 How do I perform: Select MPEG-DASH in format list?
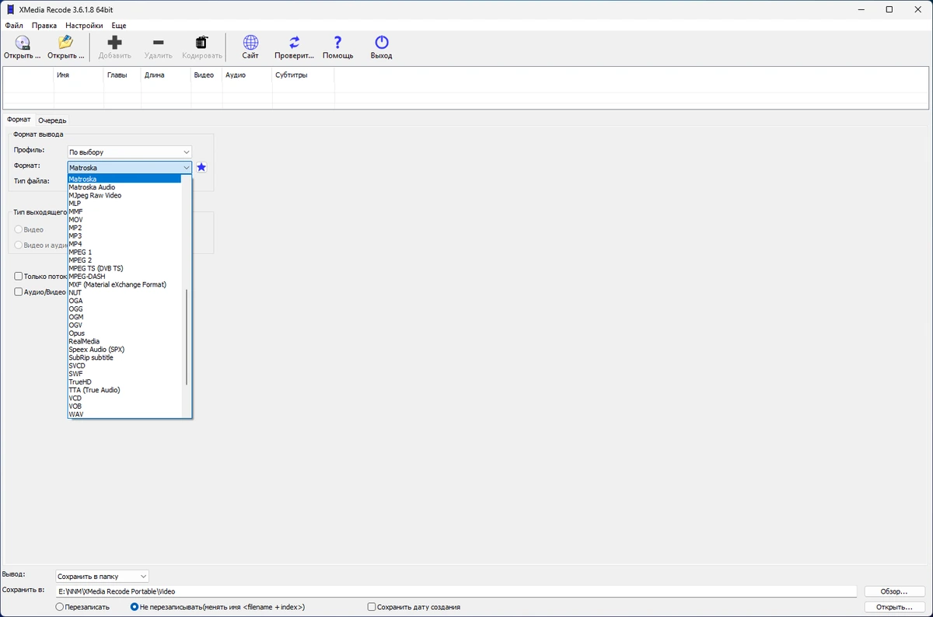click(x=124, y=277)
